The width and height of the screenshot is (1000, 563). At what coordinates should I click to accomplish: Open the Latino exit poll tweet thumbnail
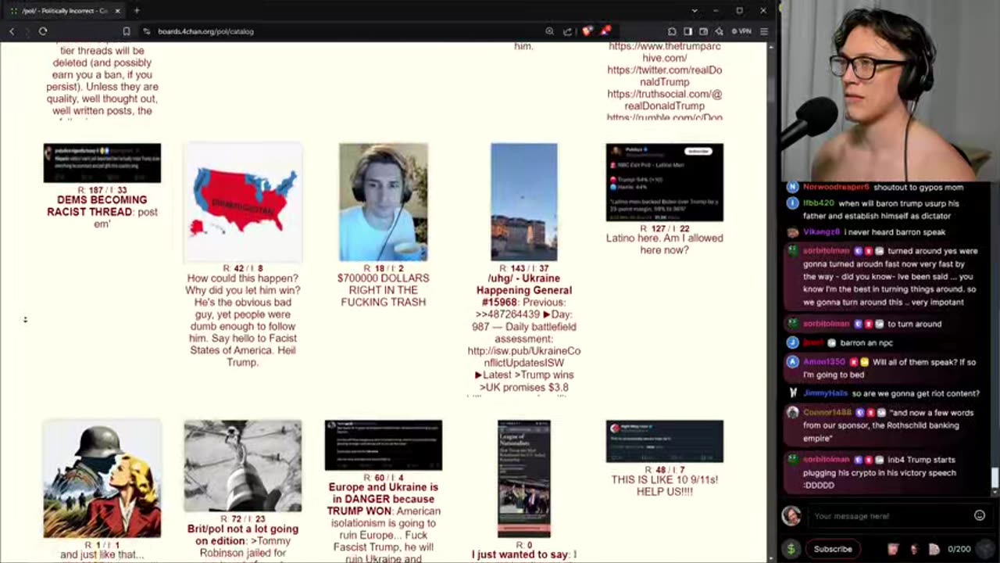coord(664,182)
